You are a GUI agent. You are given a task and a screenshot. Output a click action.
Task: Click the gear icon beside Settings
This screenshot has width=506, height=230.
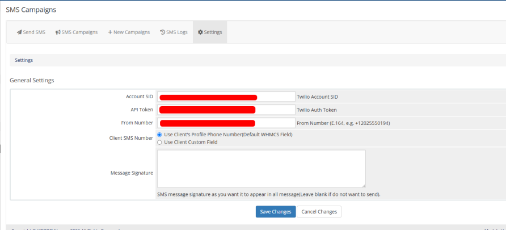tap(200, 32)
